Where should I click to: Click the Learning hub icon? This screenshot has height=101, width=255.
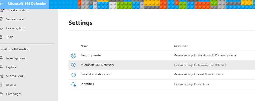pos(1,28)
